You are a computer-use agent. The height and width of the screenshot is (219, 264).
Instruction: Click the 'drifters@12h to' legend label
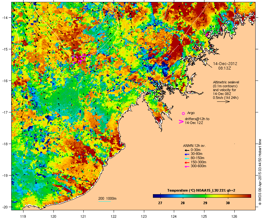click(x=197, y=119)
